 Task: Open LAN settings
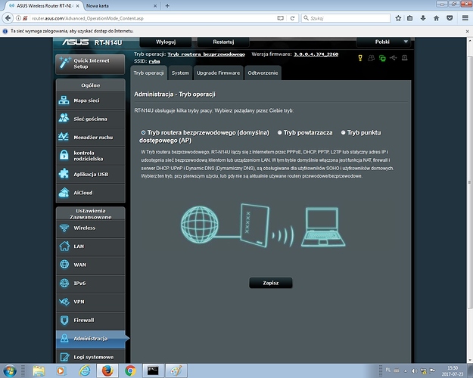[91, 246]
